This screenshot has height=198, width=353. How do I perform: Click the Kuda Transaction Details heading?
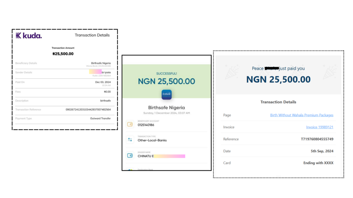point(92,35)
